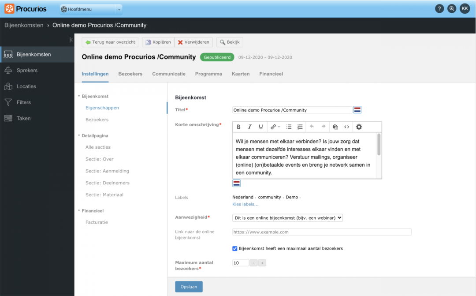Click the online meeting link field
The width and height of the screenshot is (476, 296).
(x=322, y=232)
